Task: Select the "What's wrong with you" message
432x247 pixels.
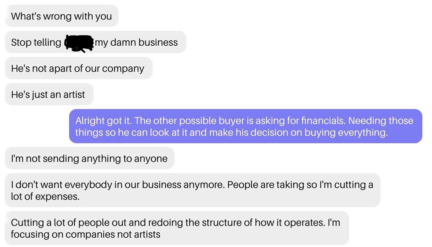Action: pos(62,16)
